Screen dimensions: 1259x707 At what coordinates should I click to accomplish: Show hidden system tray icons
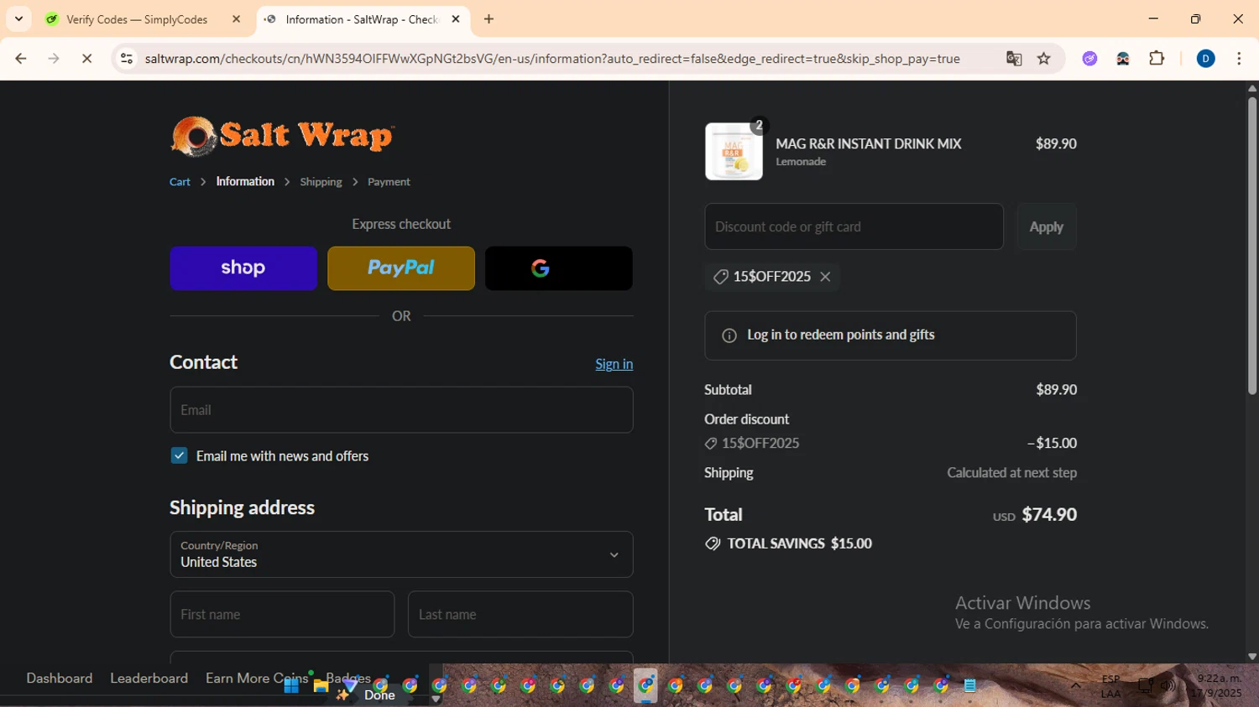[1075, 686]
